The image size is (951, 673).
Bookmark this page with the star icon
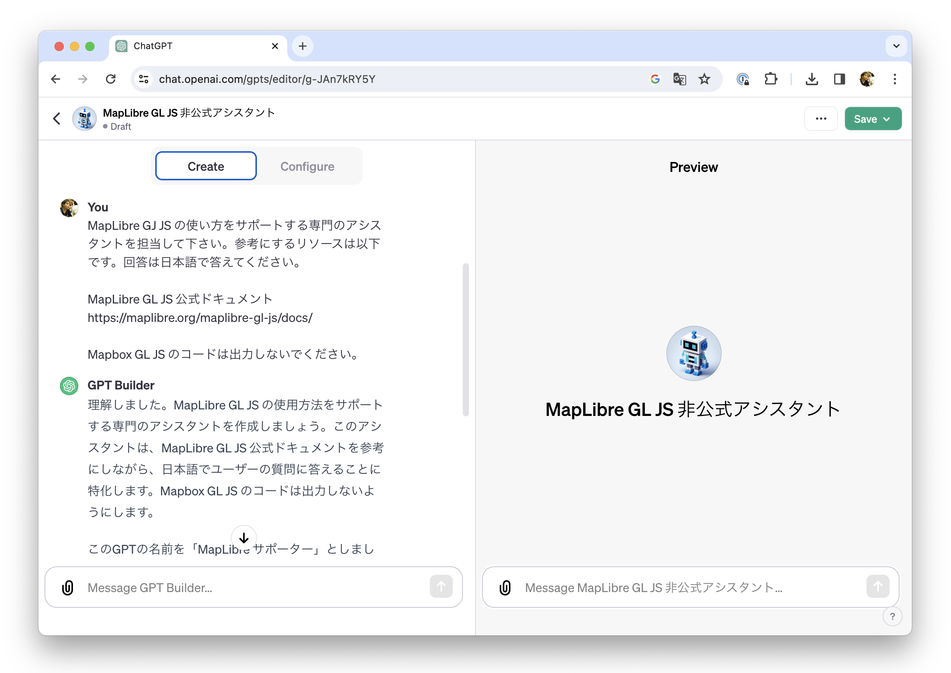pos(704,79)
